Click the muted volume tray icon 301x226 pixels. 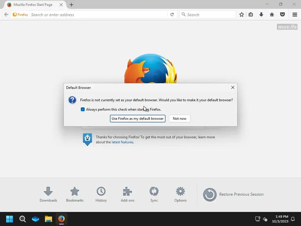265,219
